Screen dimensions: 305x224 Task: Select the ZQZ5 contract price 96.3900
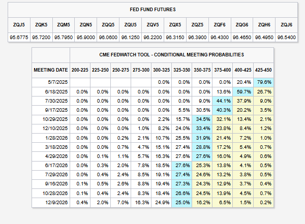point(197,38)
